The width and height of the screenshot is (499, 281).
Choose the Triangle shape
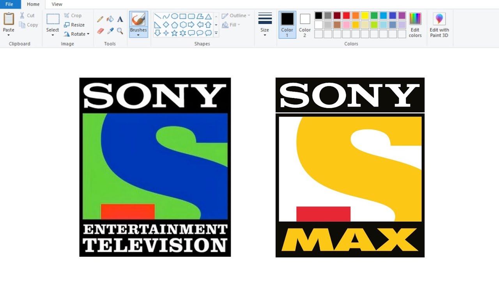(x=209, y=16)
